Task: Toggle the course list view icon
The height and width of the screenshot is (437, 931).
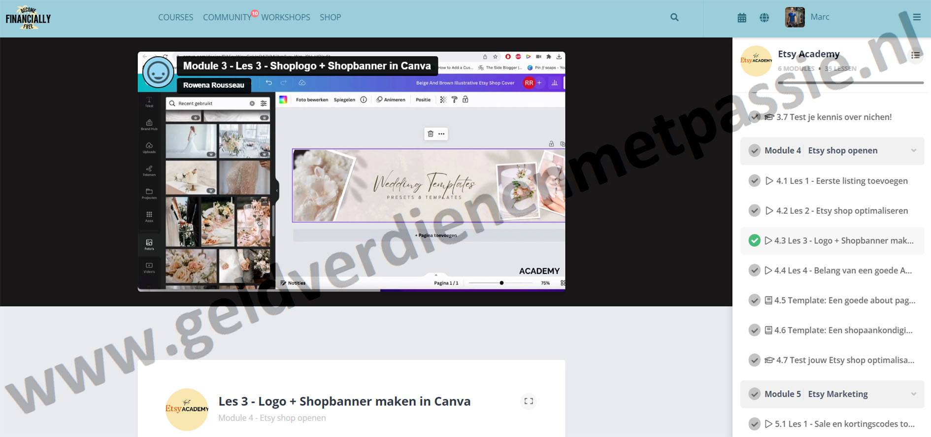Action: tap(915, 55)
